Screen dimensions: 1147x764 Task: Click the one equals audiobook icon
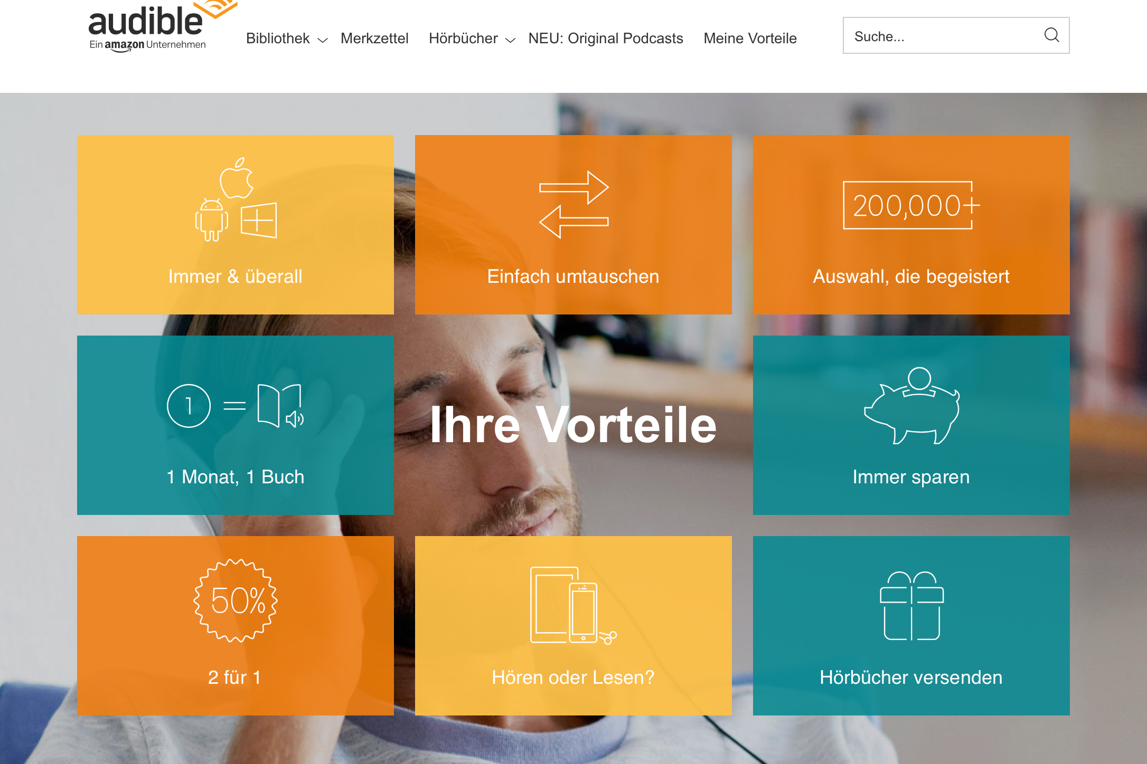(x=236, y=406)
